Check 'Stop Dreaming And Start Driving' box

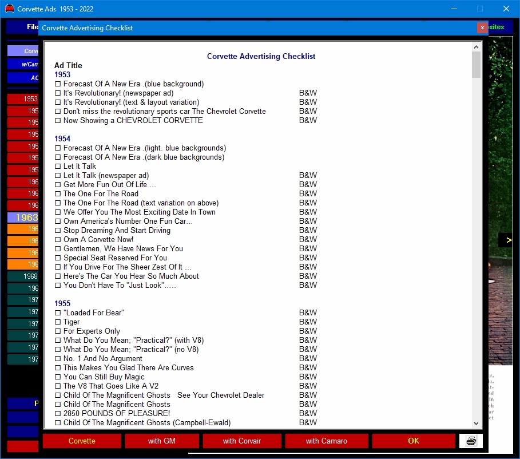coord(58,230)
